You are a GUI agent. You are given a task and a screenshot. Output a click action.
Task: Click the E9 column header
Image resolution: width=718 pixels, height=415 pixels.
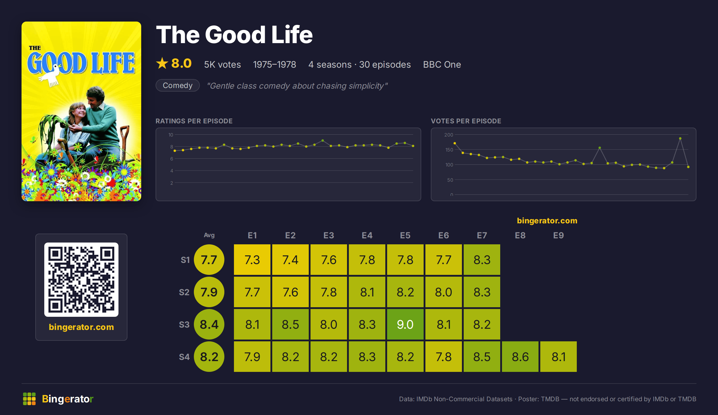point(559,235)
